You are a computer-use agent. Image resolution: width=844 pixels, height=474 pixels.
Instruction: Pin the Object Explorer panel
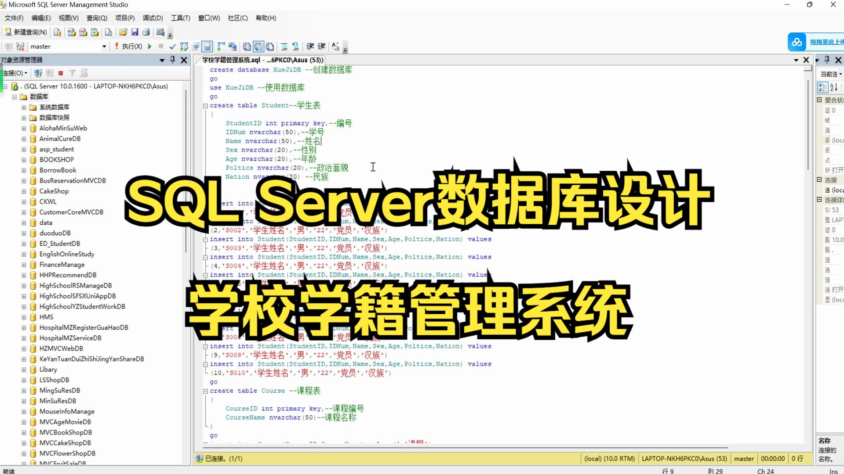pos(173,60)
